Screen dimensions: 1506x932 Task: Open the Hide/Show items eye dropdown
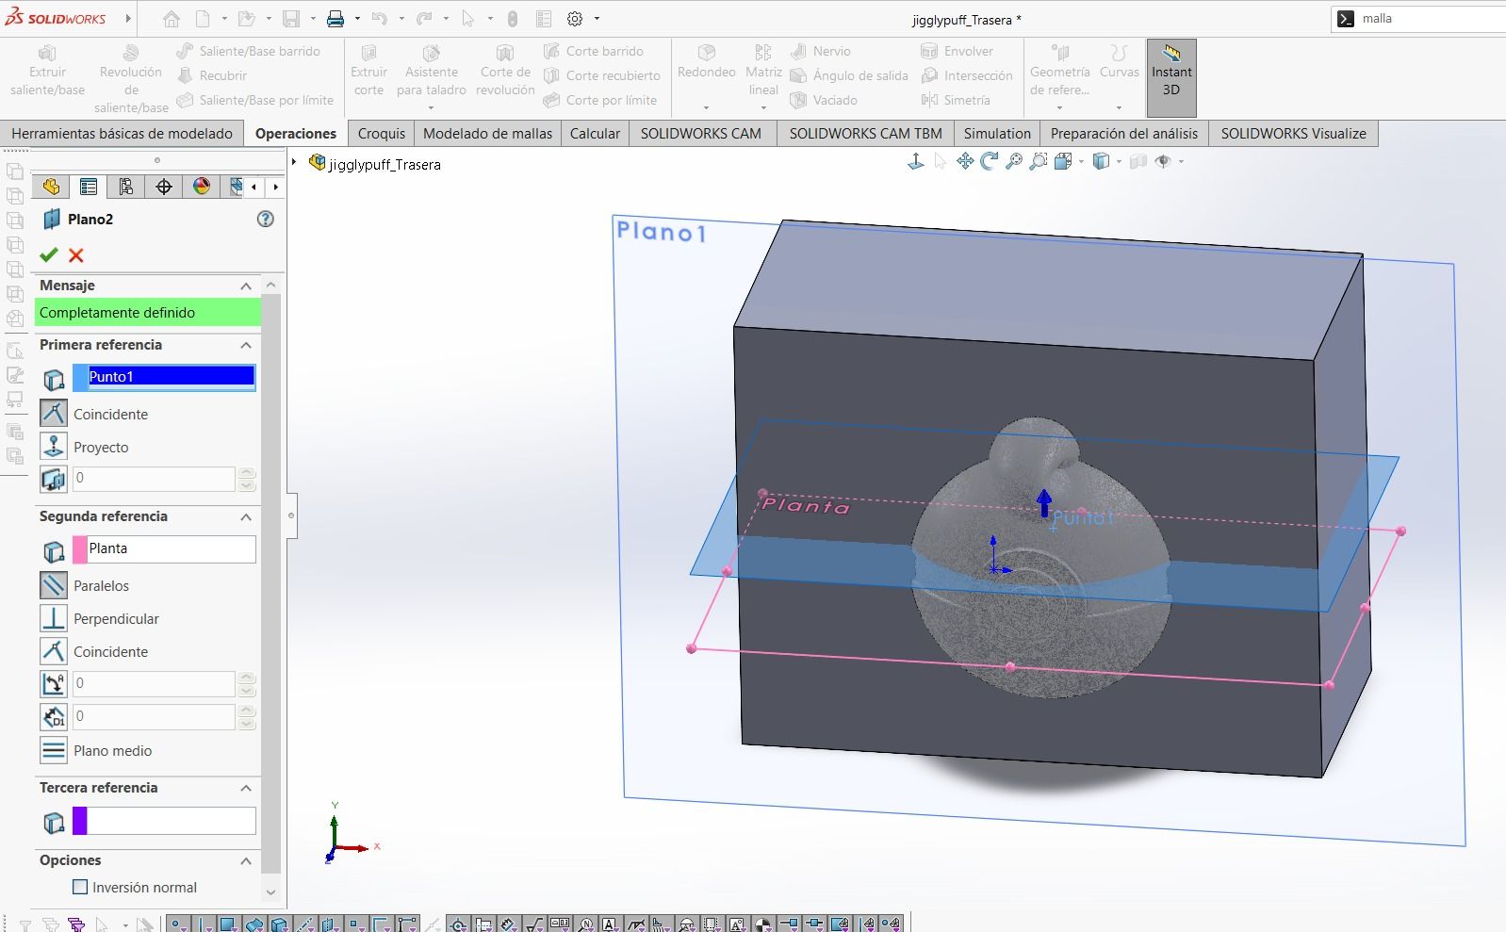coord(1181,161)
